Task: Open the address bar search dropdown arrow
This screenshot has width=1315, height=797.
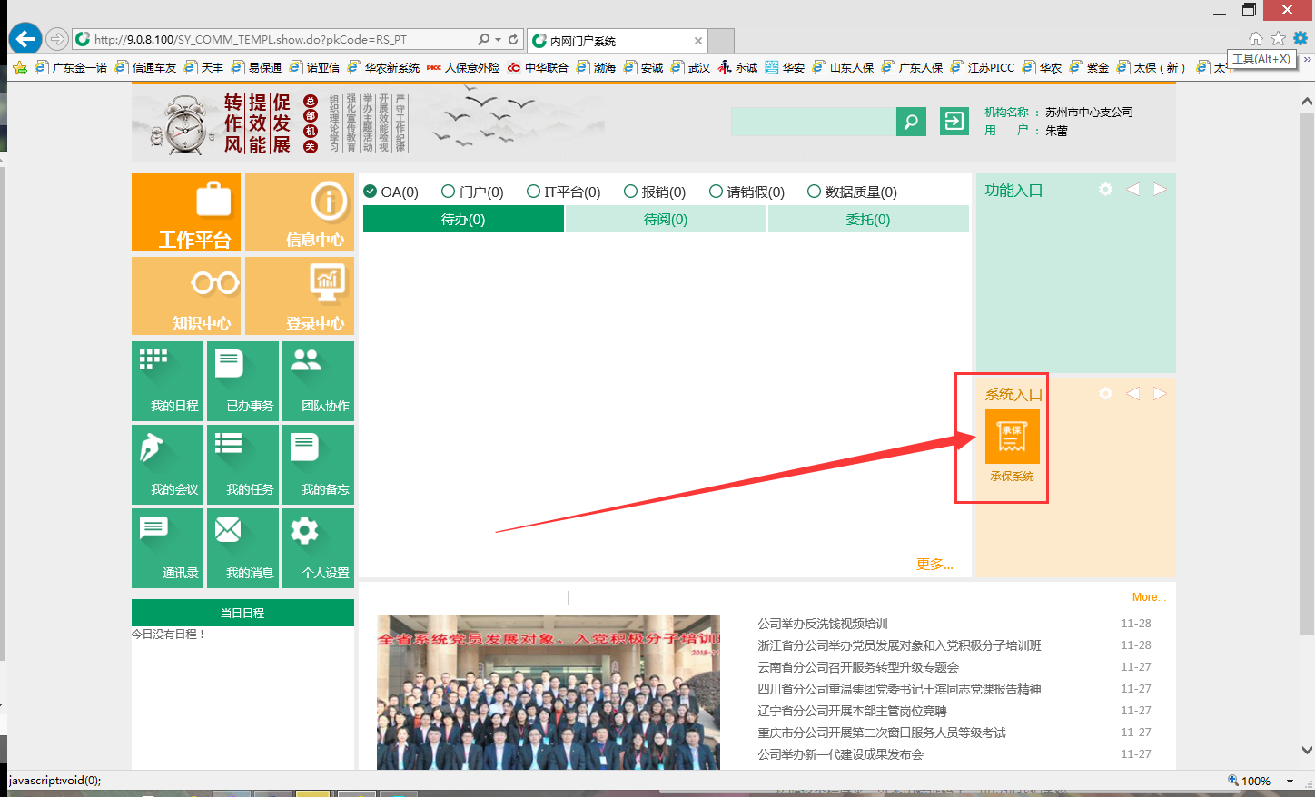Action: [498, 39]
